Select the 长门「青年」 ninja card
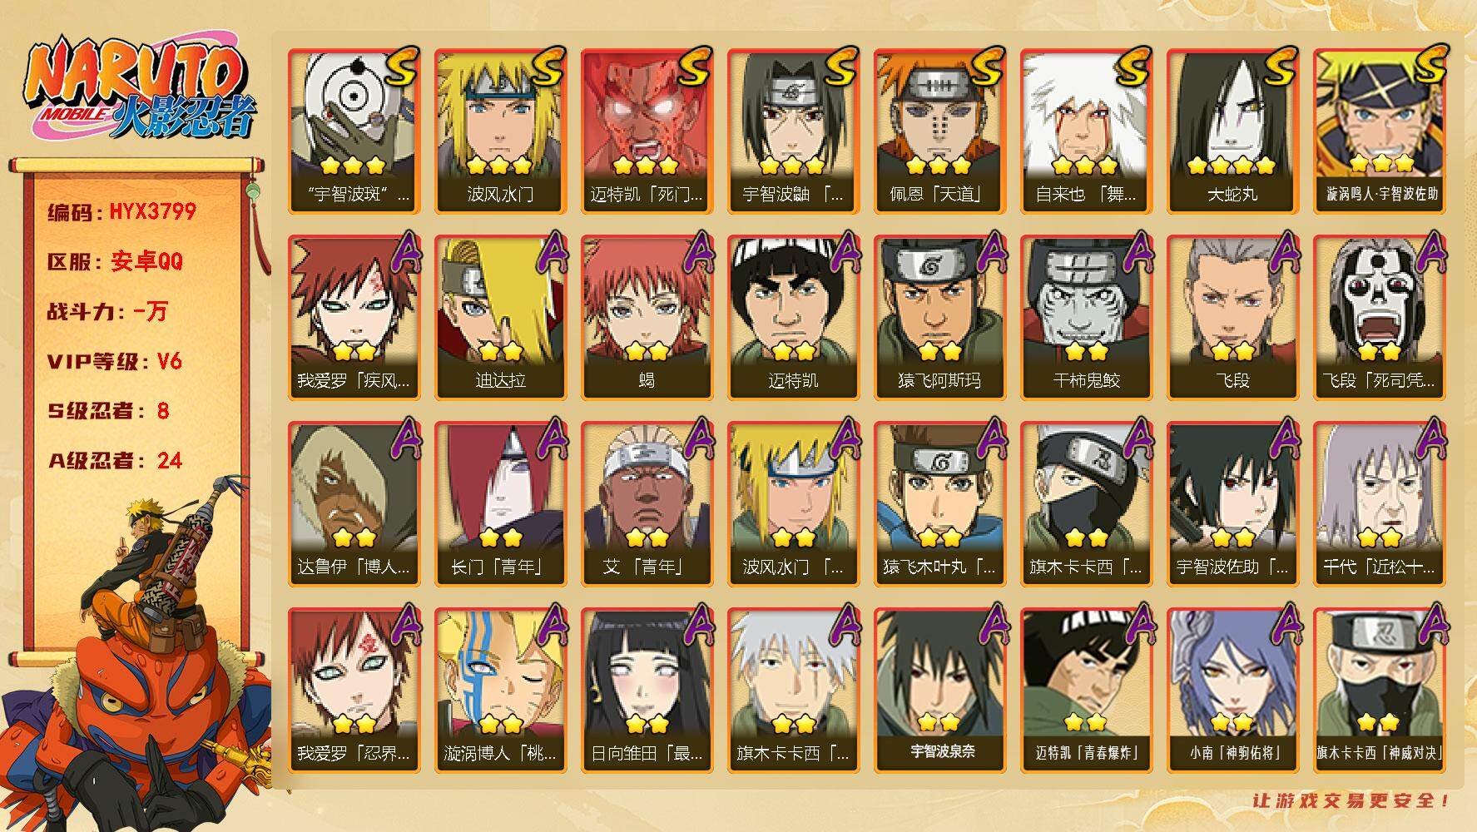The image size is (1477, 832). point(500,504)
